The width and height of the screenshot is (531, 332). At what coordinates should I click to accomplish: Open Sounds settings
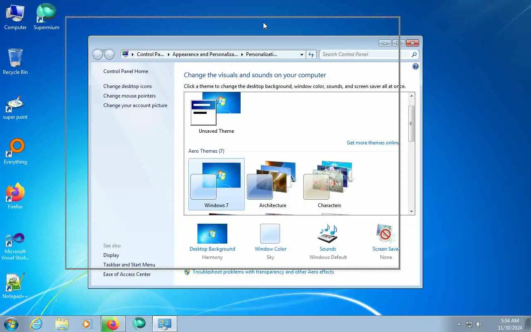click(x=328, y=242)
